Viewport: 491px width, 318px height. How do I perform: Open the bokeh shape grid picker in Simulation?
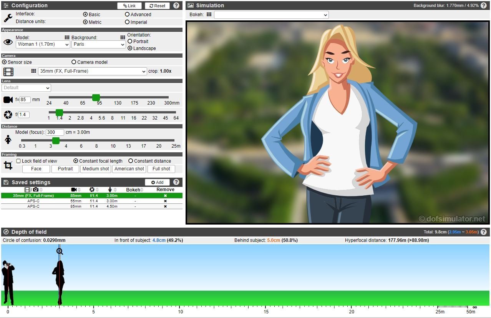coord(208,15)
